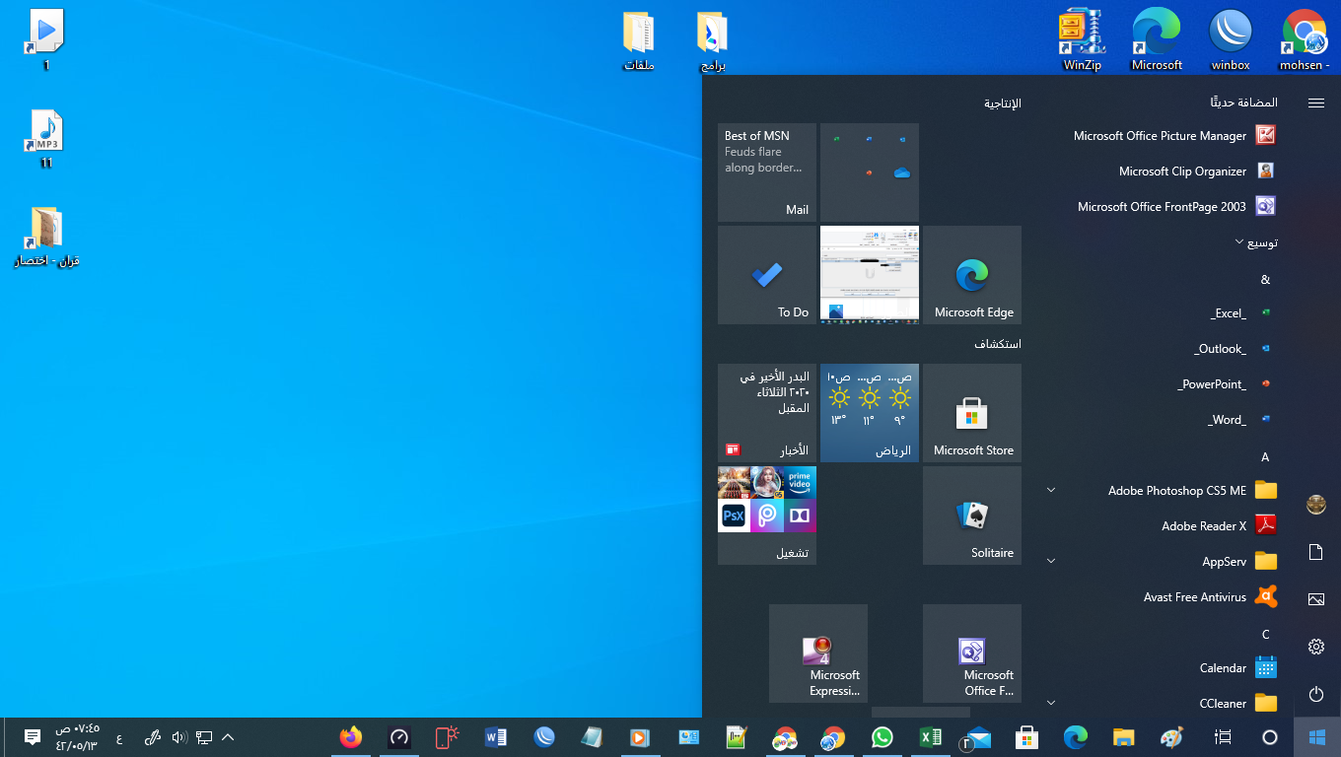Open the Play group tile (تشغيل)
Image resolution: width=1341 pixels, height=757 pixels.
pos(767,516)
